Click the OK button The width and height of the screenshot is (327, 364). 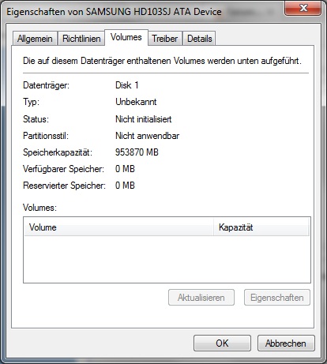(x=222, y=343)
